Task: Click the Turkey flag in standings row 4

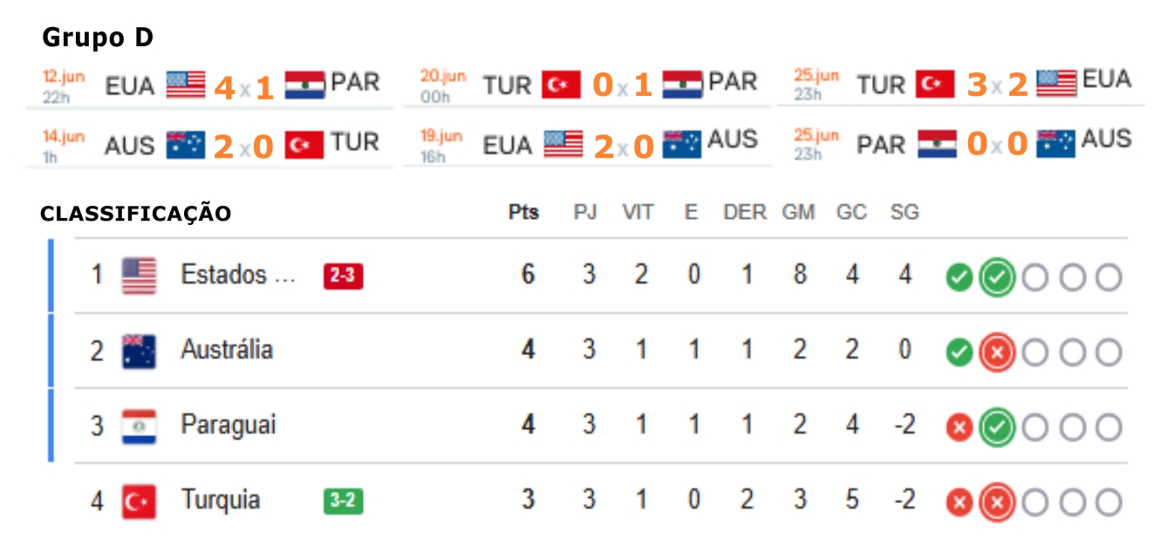Action: click(x=139, y=501)
